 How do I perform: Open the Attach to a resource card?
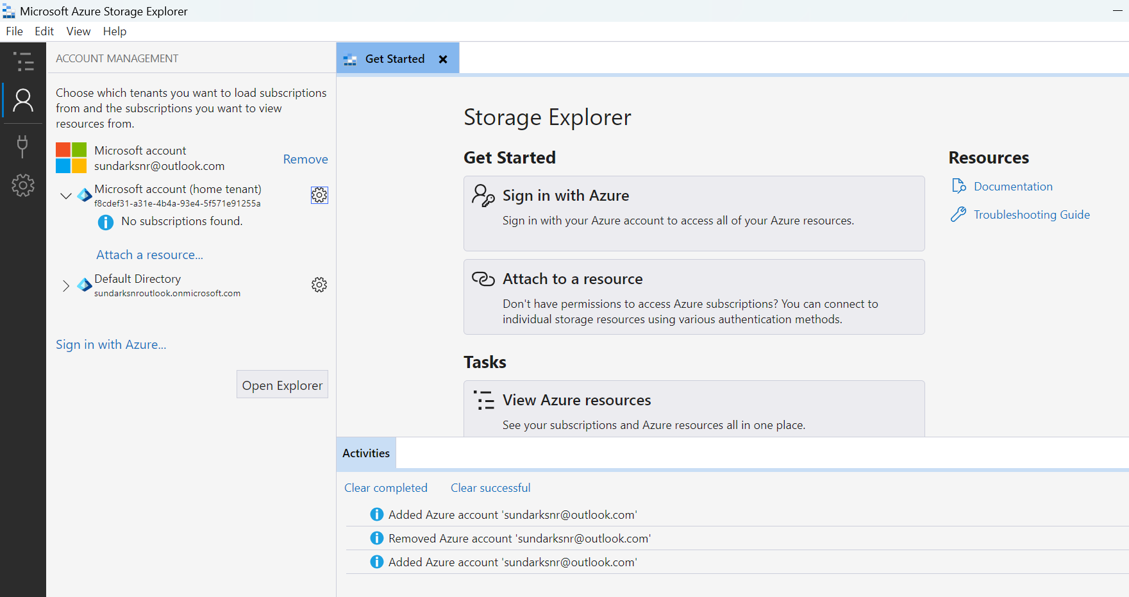(694, 297)
